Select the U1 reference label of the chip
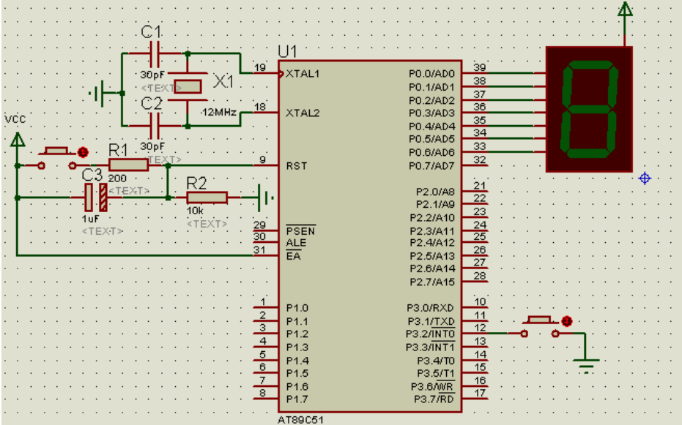This screenshot has width=682, height=425. pos(289,51)
